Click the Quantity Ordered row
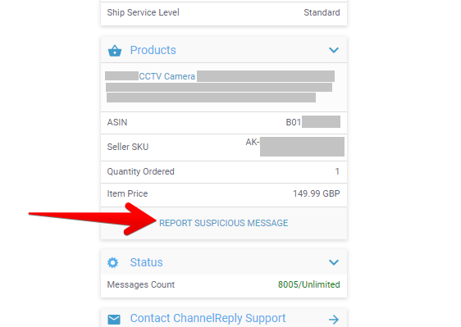Image resolution: width=461 pixels, height=327 pixels. click(x=224, y=171)
